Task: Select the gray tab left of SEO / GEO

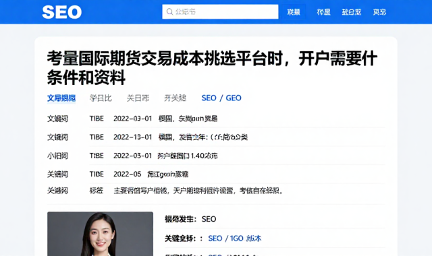Action: (175, 98)
